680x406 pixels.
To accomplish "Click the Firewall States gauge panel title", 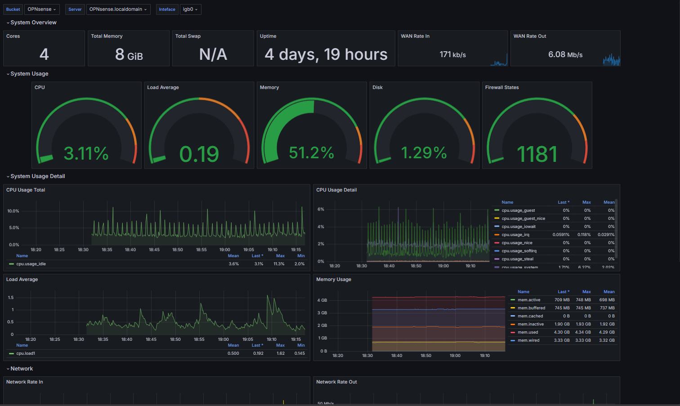I will [502, 87].
